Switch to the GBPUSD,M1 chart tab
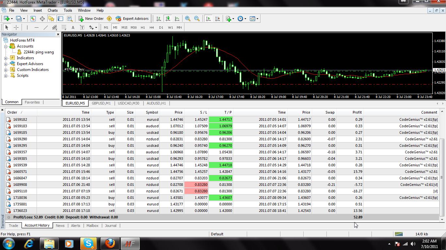This screenshot has height=250, width=446. click(x=101, y=103)
